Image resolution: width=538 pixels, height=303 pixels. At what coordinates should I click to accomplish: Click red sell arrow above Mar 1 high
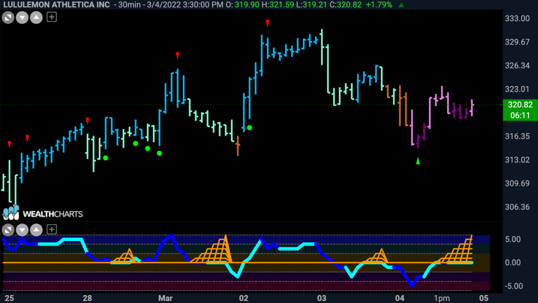click(178, 56)
